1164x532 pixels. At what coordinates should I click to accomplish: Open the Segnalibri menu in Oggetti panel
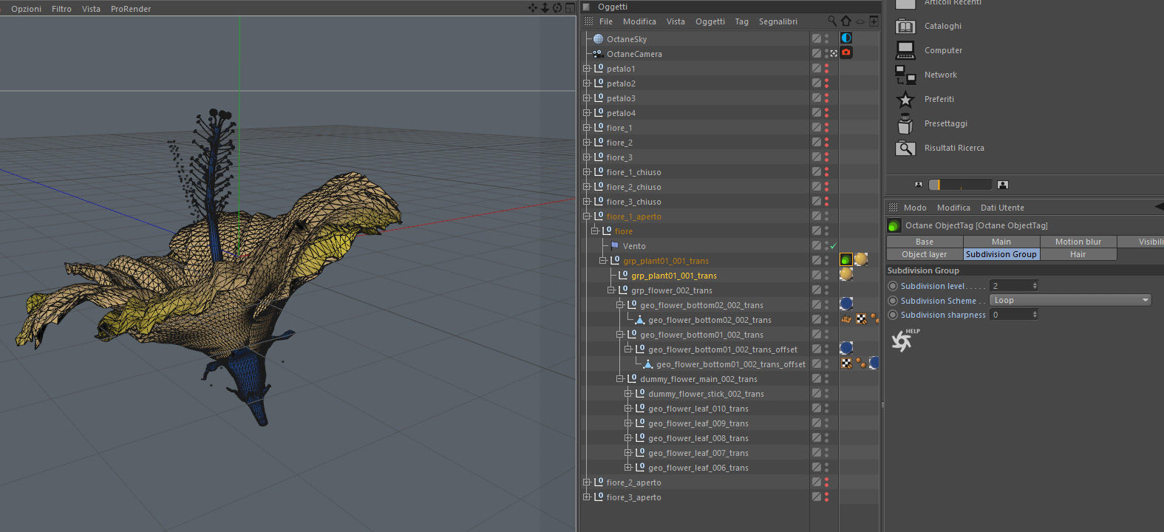777,21
